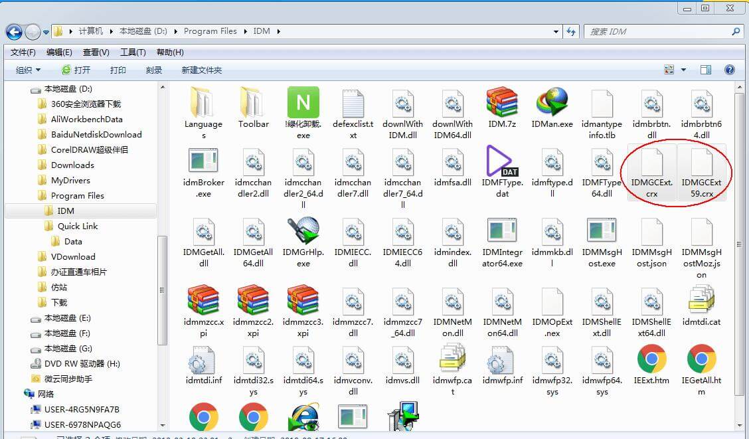Select the IDMGrHlp.exe globe icon
The image size is (749, 439).
303,230
